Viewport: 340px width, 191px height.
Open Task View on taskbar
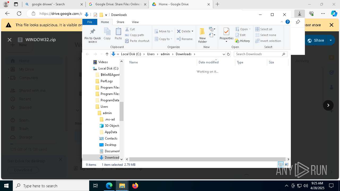96,186
